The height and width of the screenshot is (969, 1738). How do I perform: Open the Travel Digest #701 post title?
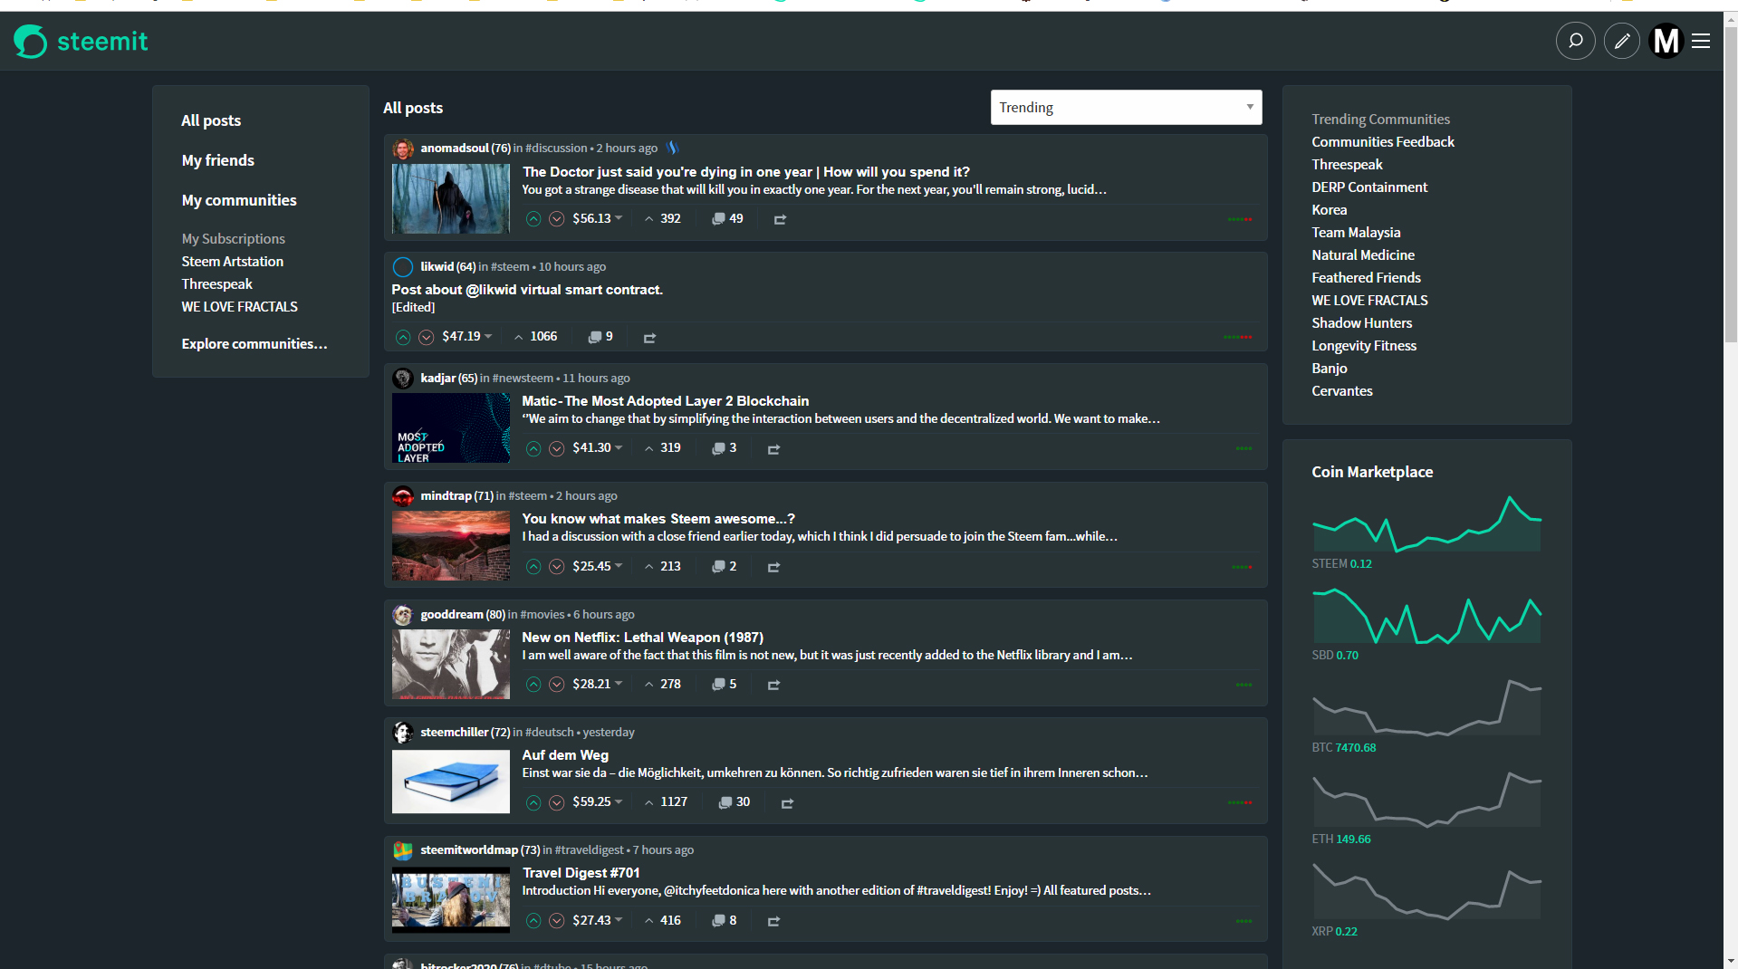581,873
